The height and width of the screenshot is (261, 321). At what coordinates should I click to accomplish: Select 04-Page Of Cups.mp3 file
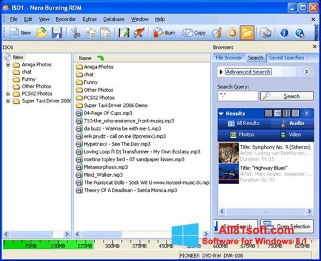point(104,113)
